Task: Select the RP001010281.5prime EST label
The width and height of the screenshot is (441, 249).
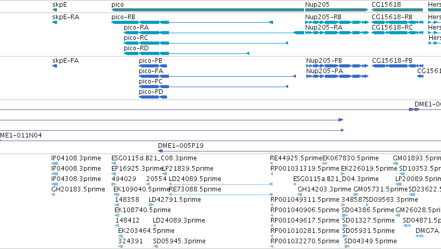Action: pos(305,231)
